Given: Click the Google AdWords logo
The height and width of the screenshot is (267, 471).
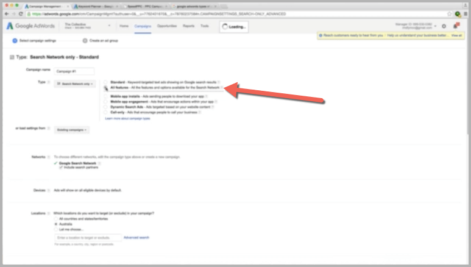Looking at the screenshot, I should click(x=30, y=26).
